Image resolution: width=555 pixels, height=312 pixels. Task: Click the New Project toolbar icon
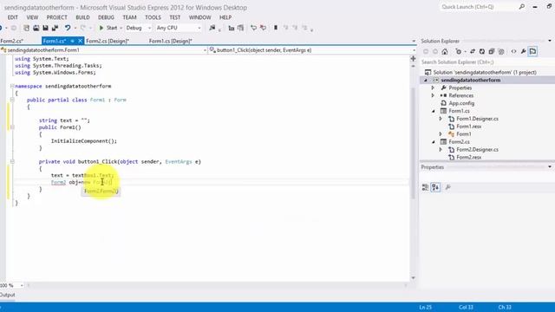click(27, 28)
